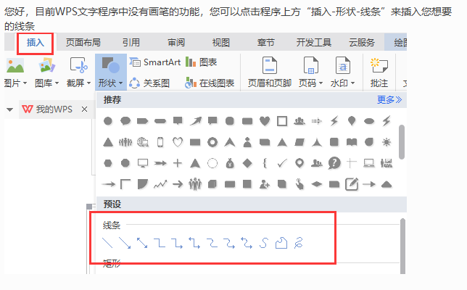
Task: Choose the money bag shape
Action: [230, 163]
